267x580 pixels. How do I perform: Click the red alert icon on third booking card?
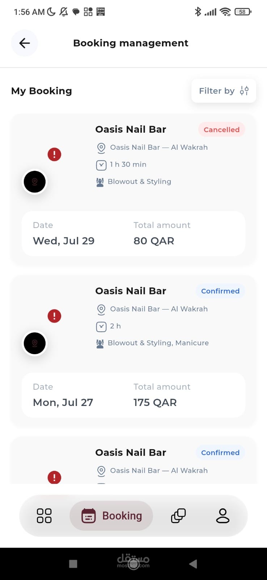(x=54, y=477)
